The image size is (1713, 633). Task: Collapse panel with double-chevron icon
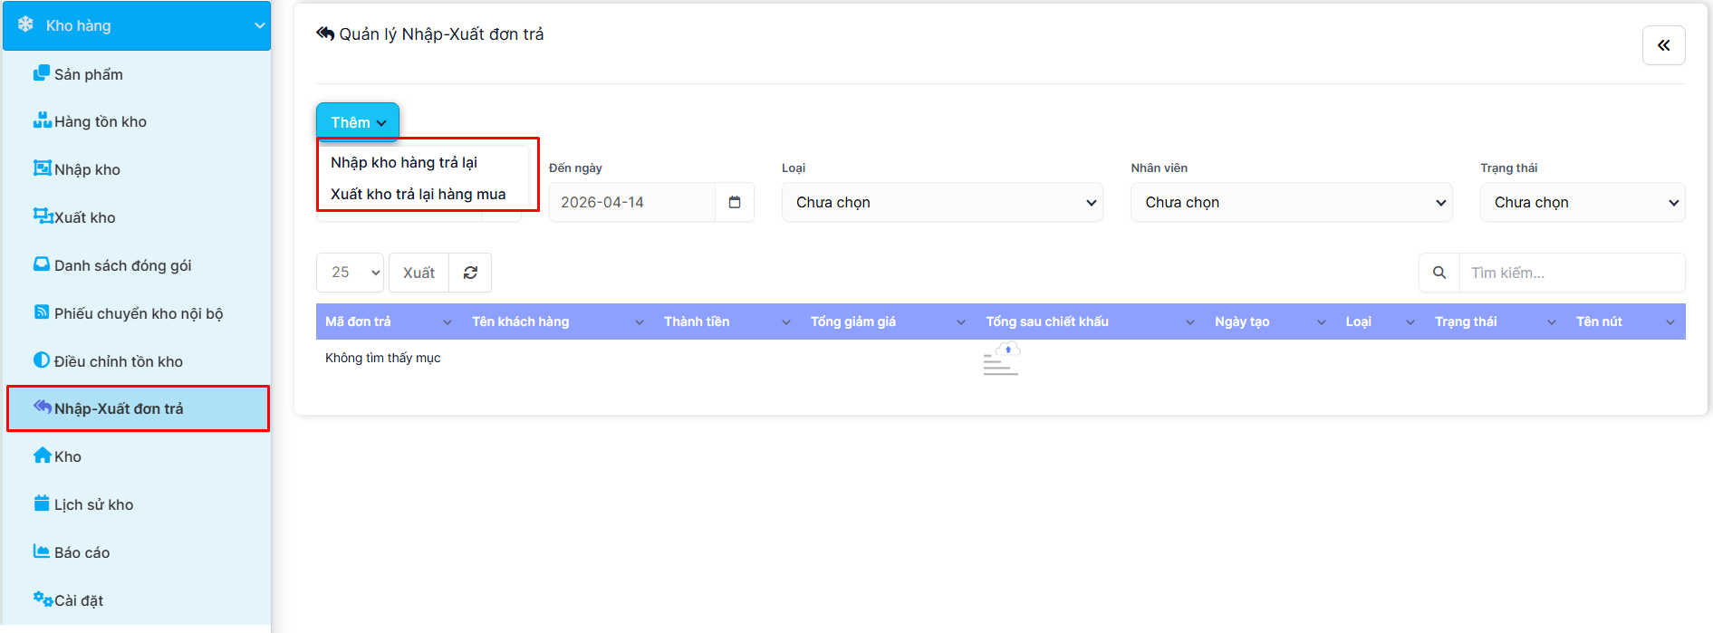[x=1663, y=45]
